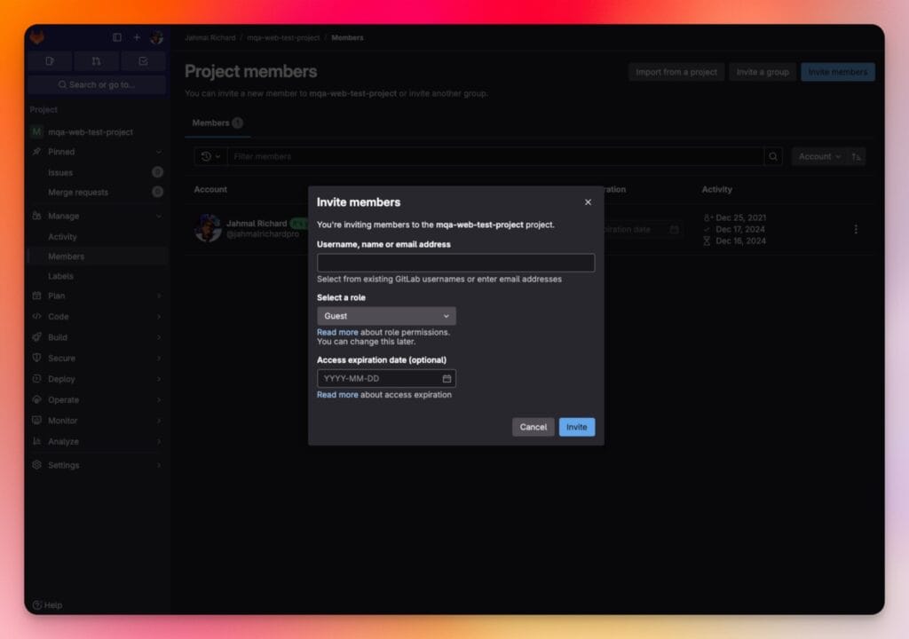Open the Account sort dropdown

pos(819,156)
